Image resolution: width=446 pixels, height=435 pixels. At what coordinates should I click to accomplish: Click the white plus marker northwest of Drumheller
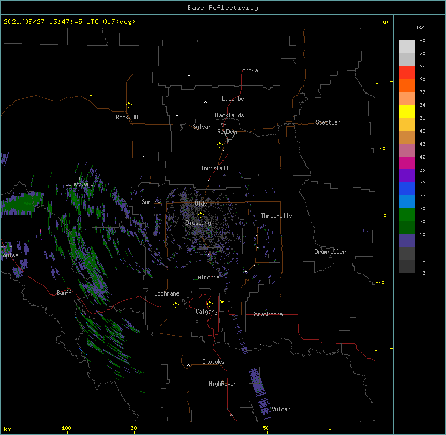317,194
